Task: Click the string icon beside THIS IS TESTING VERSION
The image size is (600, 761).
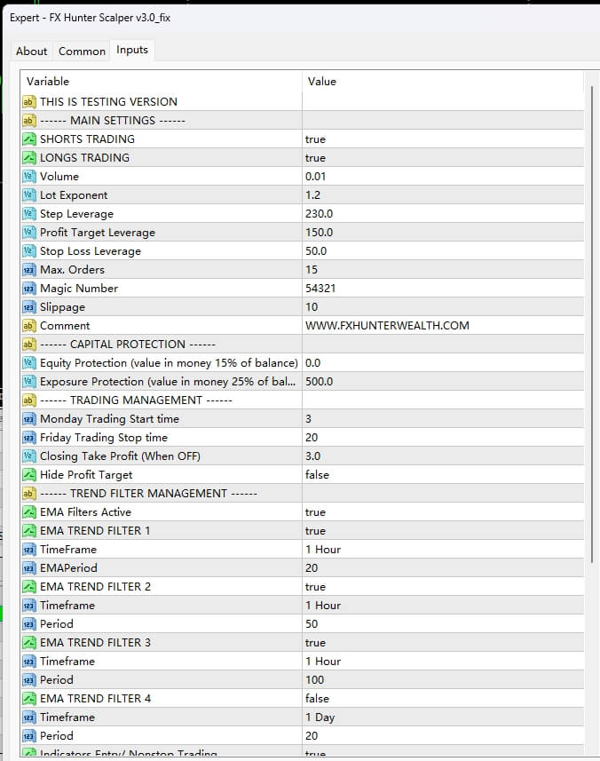Action: click(x=29, y=102)
